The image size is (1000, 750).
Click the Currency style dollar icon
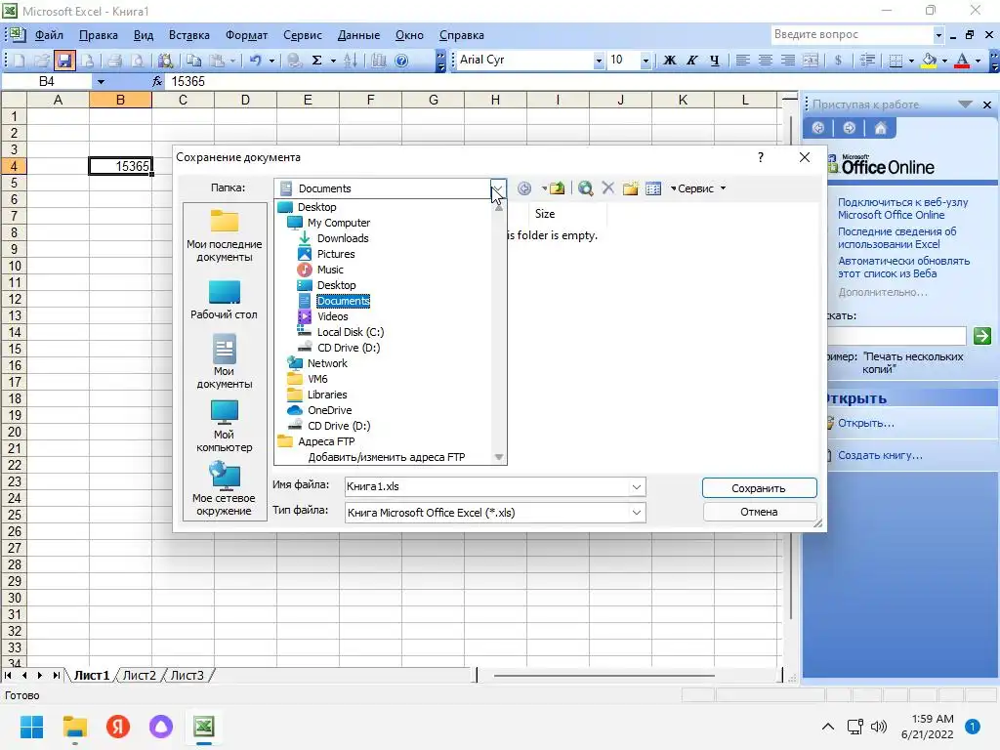tap(838, 60)
